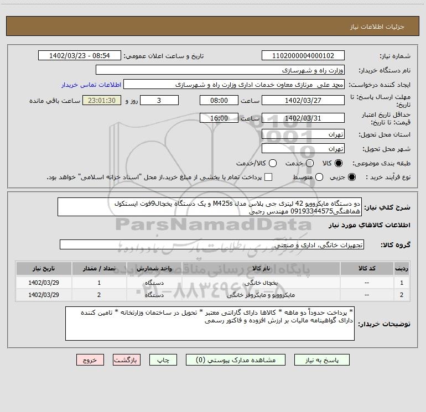This screenshot has width=426, height=412.
Task: Click the delivery province field تهران
Action: 303,134
